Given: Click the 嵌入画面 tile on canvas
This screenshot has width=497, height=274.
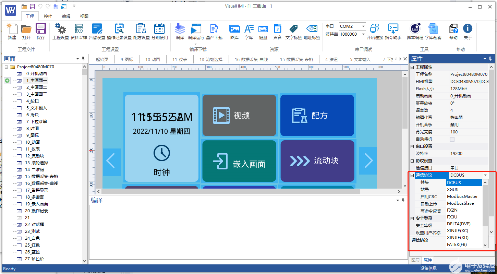Looking at the screenshot, I should [239, 161].
